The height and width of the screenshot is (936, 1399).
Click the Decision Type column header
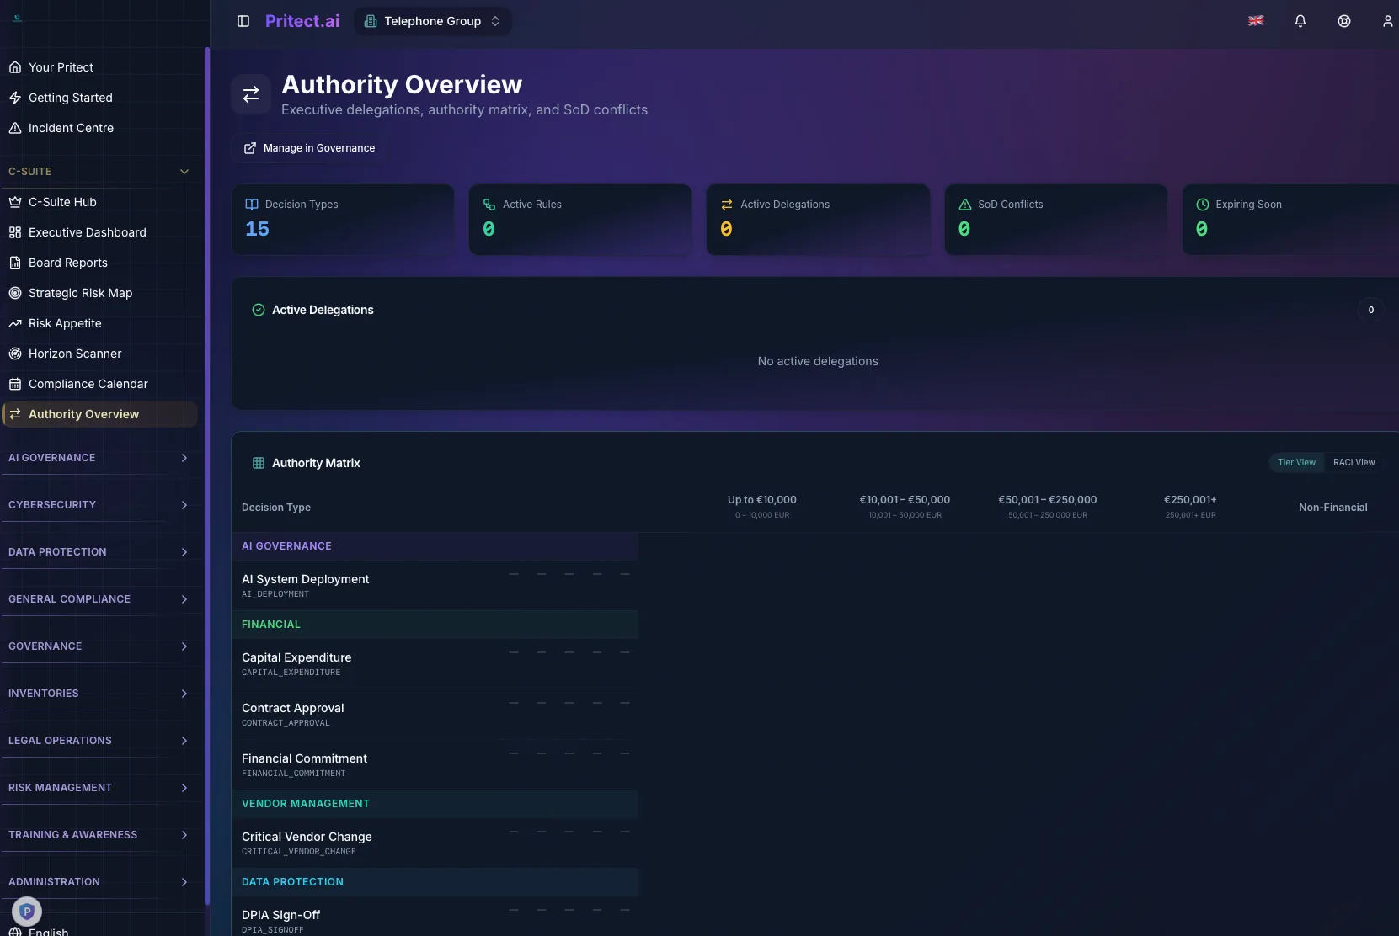(276, 508)
